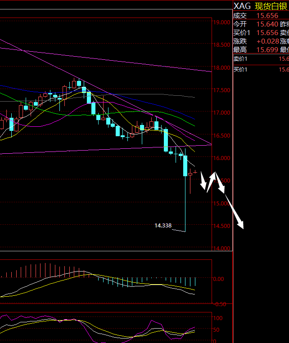Click the 最高 value 15.699
Screen dimensions: 289x343
(x=267, y=50)
